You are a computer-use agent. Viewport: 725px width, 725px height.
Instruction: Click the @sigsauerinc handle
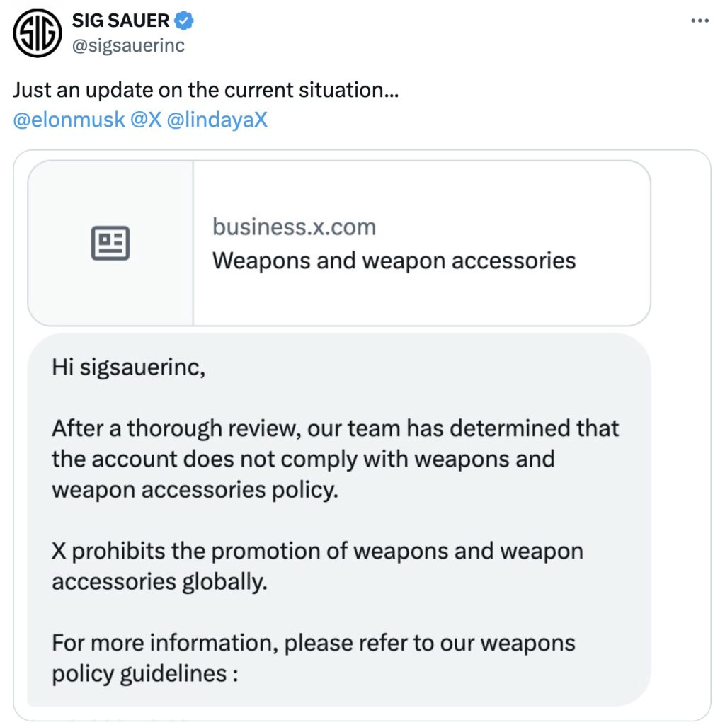click(128, 47)
